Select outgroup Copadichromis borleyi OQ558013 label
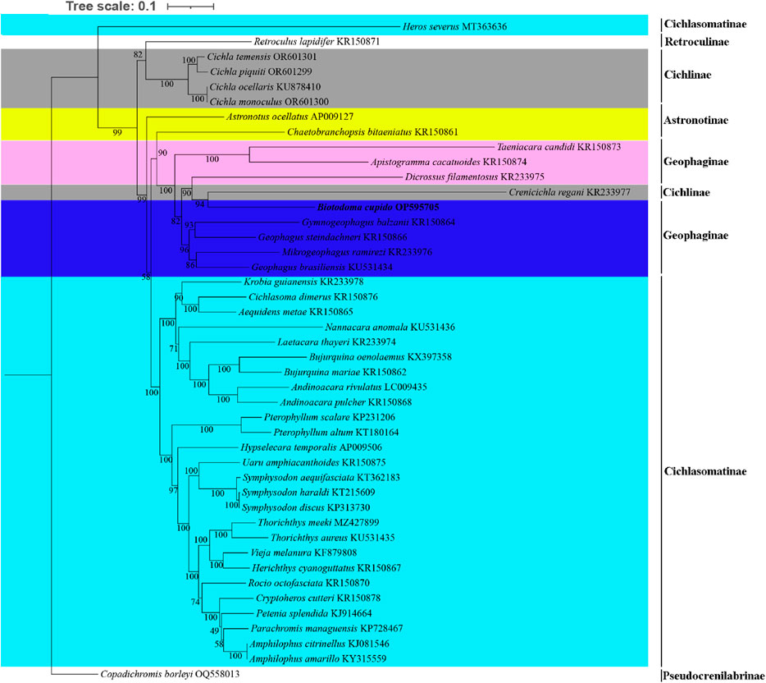Image resolution: width=766 pixels, height=683 pixels. pyautogui.click(x=170, y=674)
